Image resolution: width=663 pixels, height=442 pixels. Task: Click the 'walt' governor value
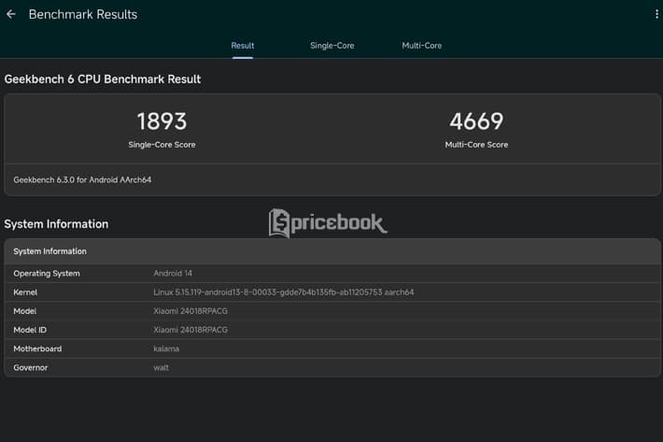pyautogui.click(x=162, y=367)
